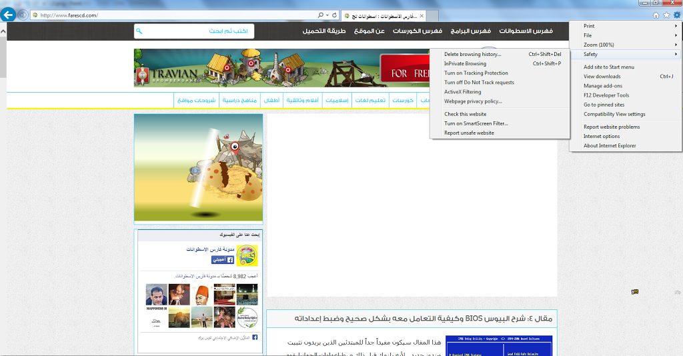683x356 pixels.
Task: Select Turn off Do Not Track requests
Action: (500, 82)
